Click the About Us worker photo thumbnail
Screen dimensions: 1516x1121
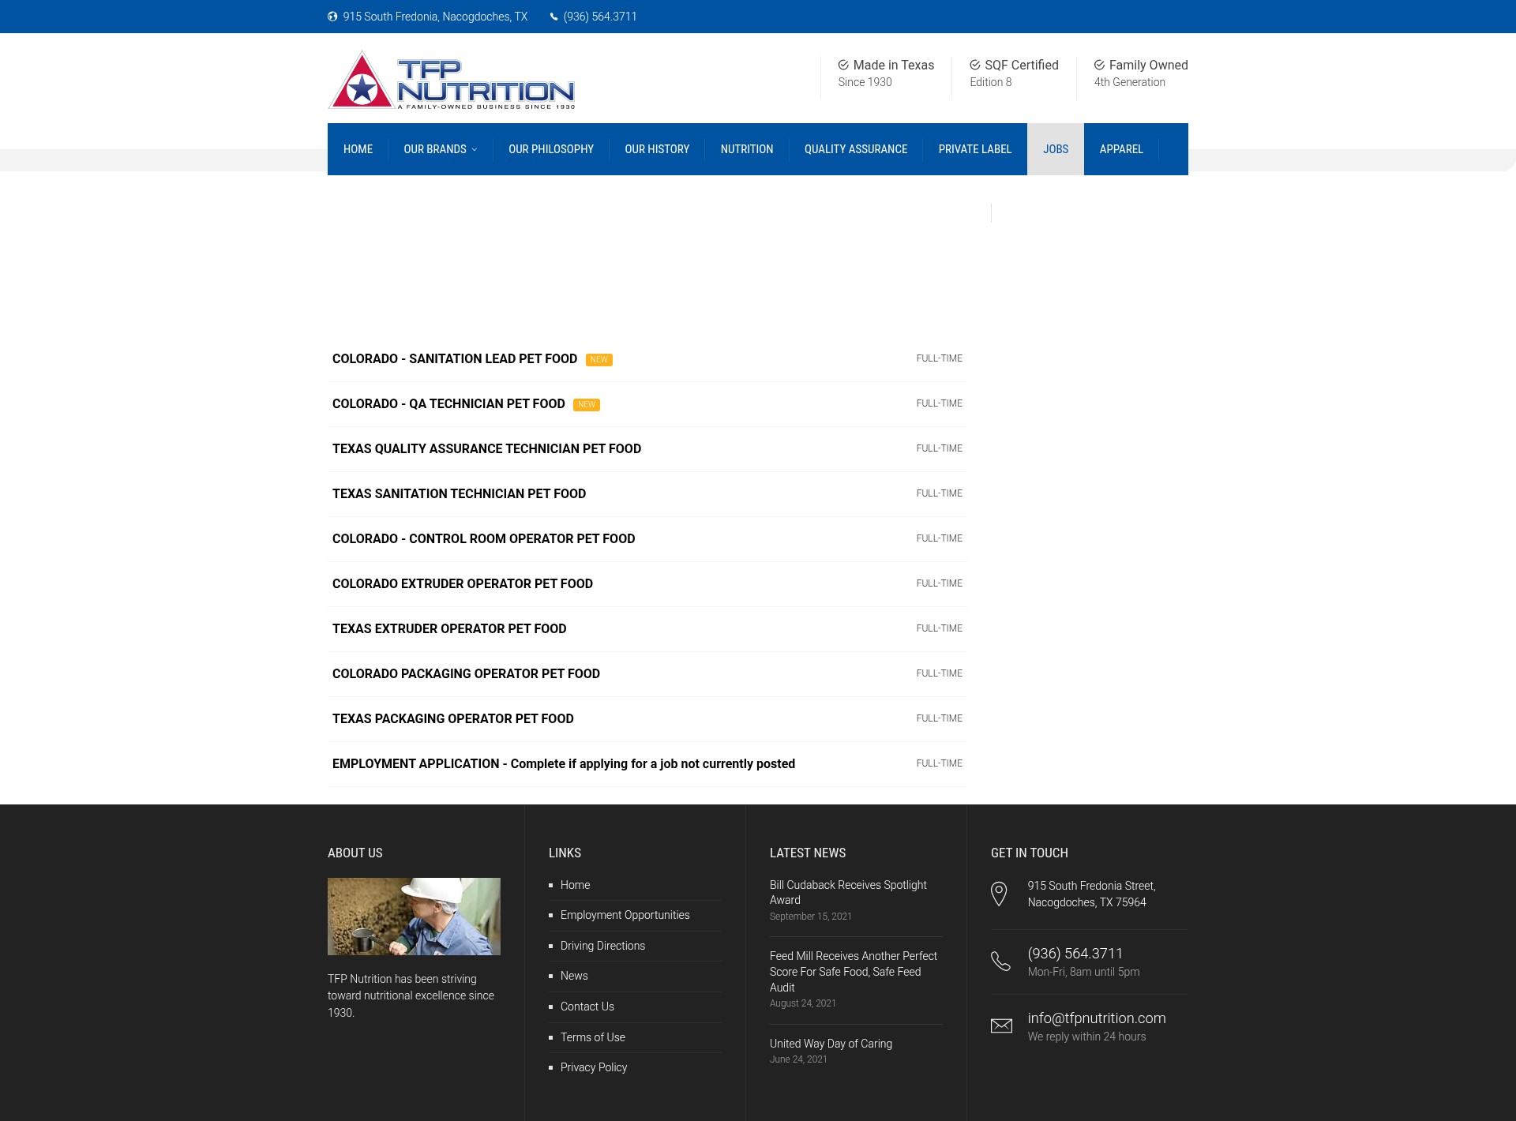(x=414, y=917)
